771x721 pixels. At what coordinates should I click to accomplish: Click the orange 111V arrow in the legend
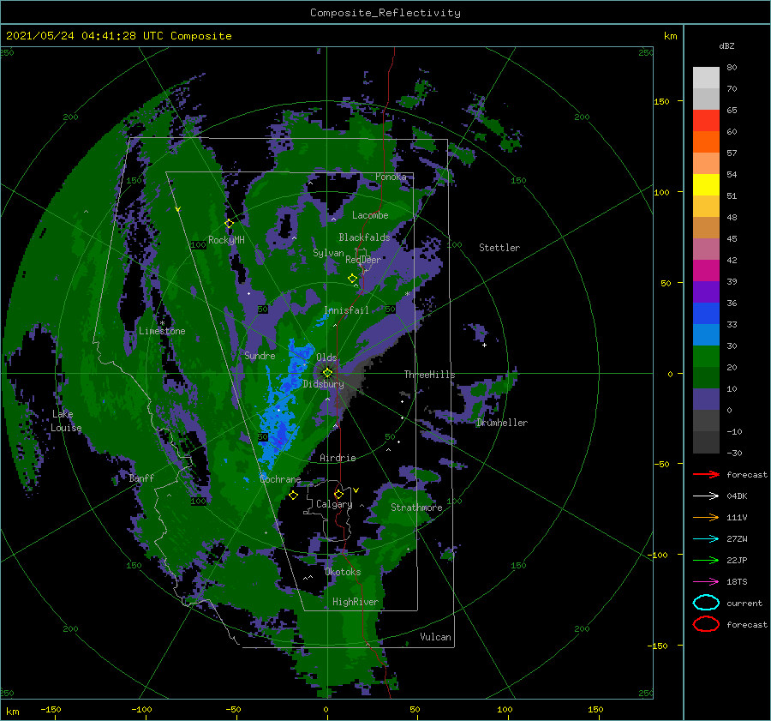[707, 517]
